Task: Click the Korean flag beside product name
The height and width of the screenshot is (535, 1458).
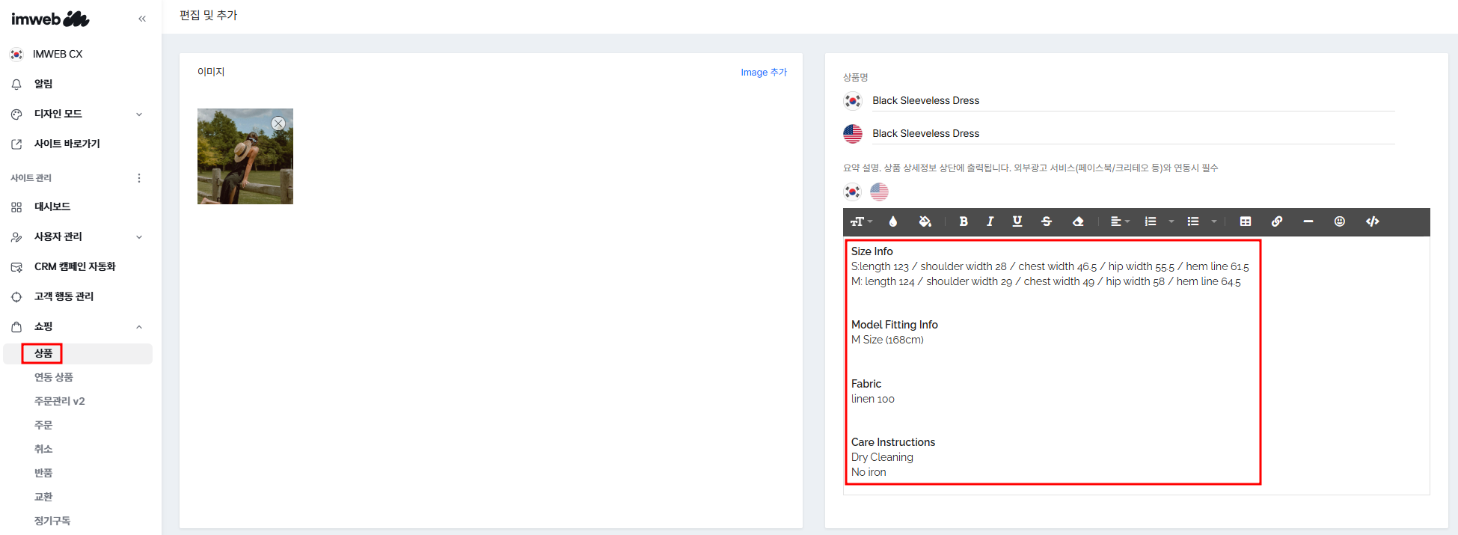Action: click(x=853, y=100)
